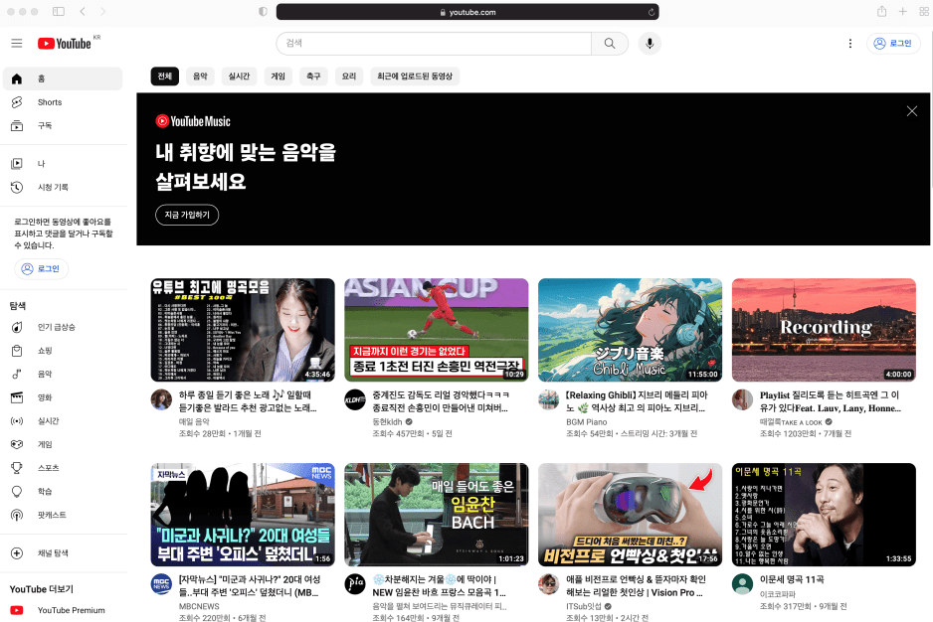This screenshot has width=933, height=622.
Task: Click the MBC News channel avatar
Action: [x=161, y=584]
